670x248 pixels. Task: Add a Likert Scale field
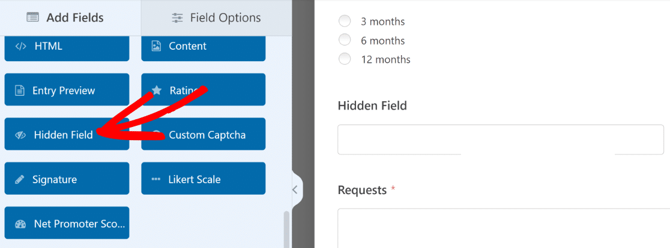click(204, 179)
